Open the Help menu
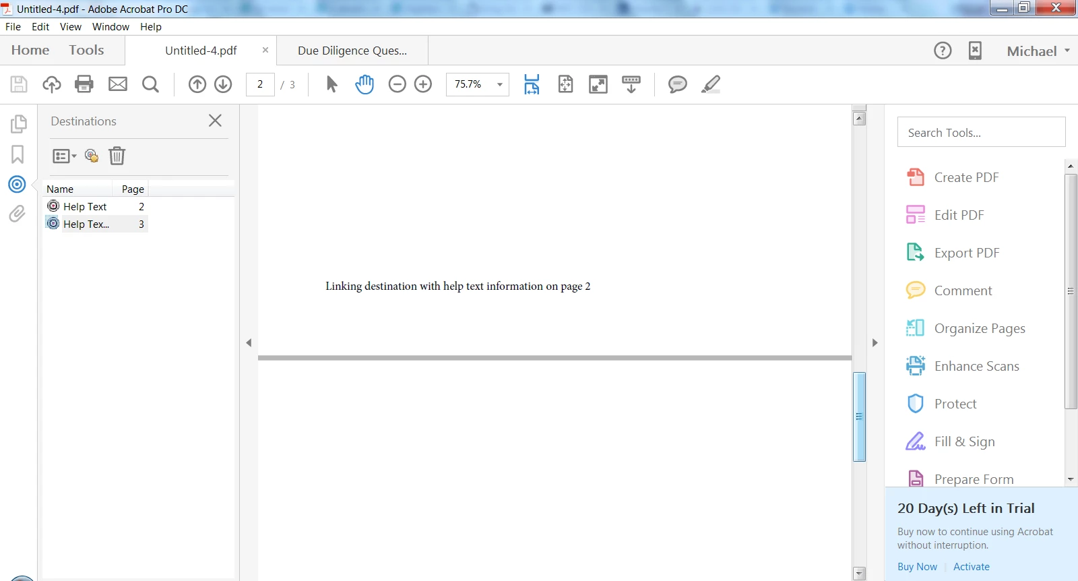 coord(151,27)
